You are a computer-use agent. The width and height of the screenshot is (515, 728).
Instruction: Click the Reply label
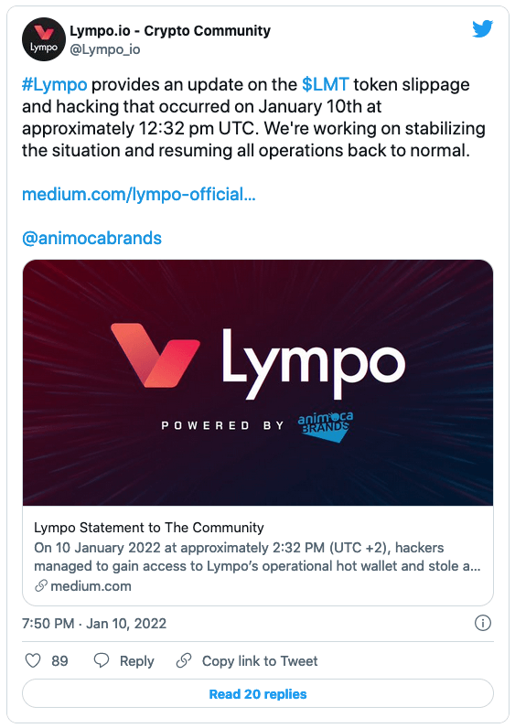[x=136, y=661]
